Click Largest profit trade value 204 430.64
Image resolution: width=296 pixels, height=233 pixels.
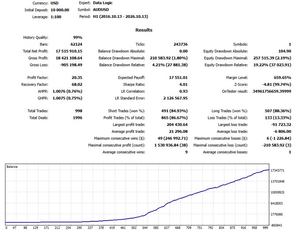pos(177,125)
